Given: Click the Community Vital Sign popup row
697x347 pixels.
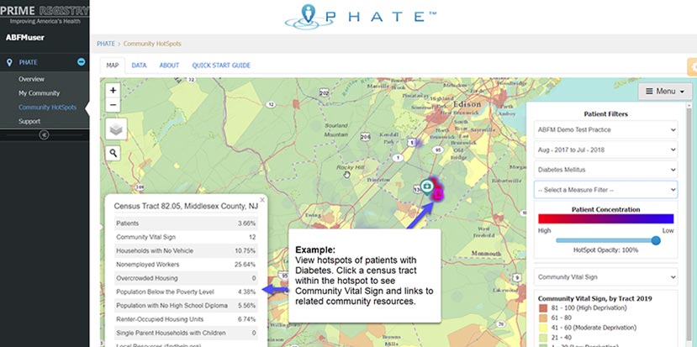Looking at the screenshot, I should pyautogui.click(x=186, y=237).
